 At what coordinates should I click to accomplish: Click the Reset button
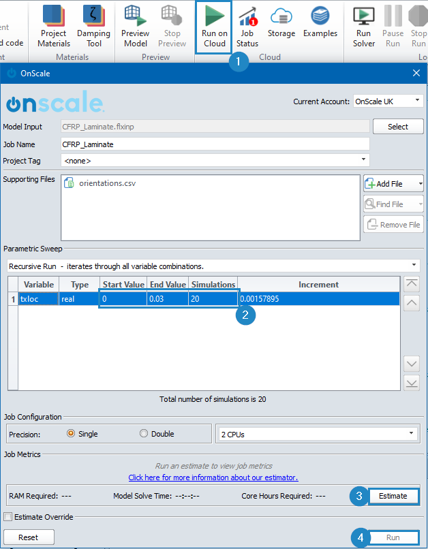tap(29, 537)
